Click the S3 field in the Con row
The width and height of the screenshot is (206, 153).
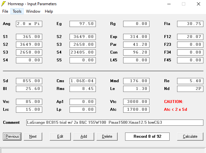(29, 52)
